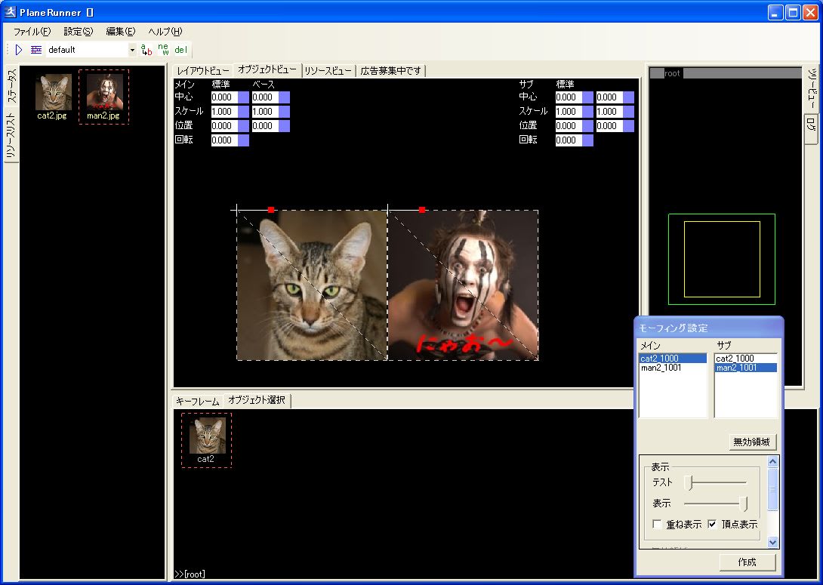Switch to the リソースビュー tab

328,70
